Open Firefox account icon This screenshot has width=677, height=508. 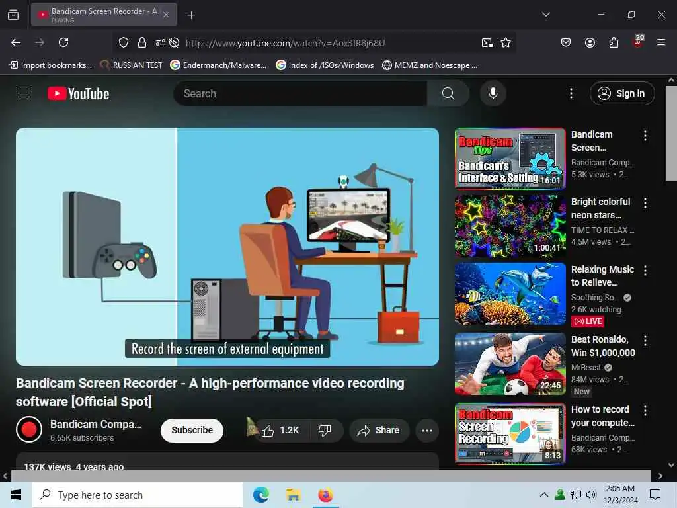(590, 42)
